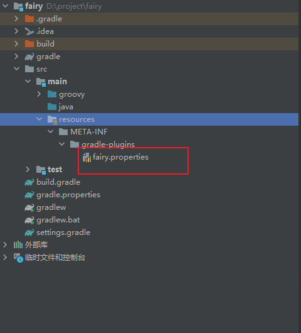Select the main module folder

pos(58,82)
